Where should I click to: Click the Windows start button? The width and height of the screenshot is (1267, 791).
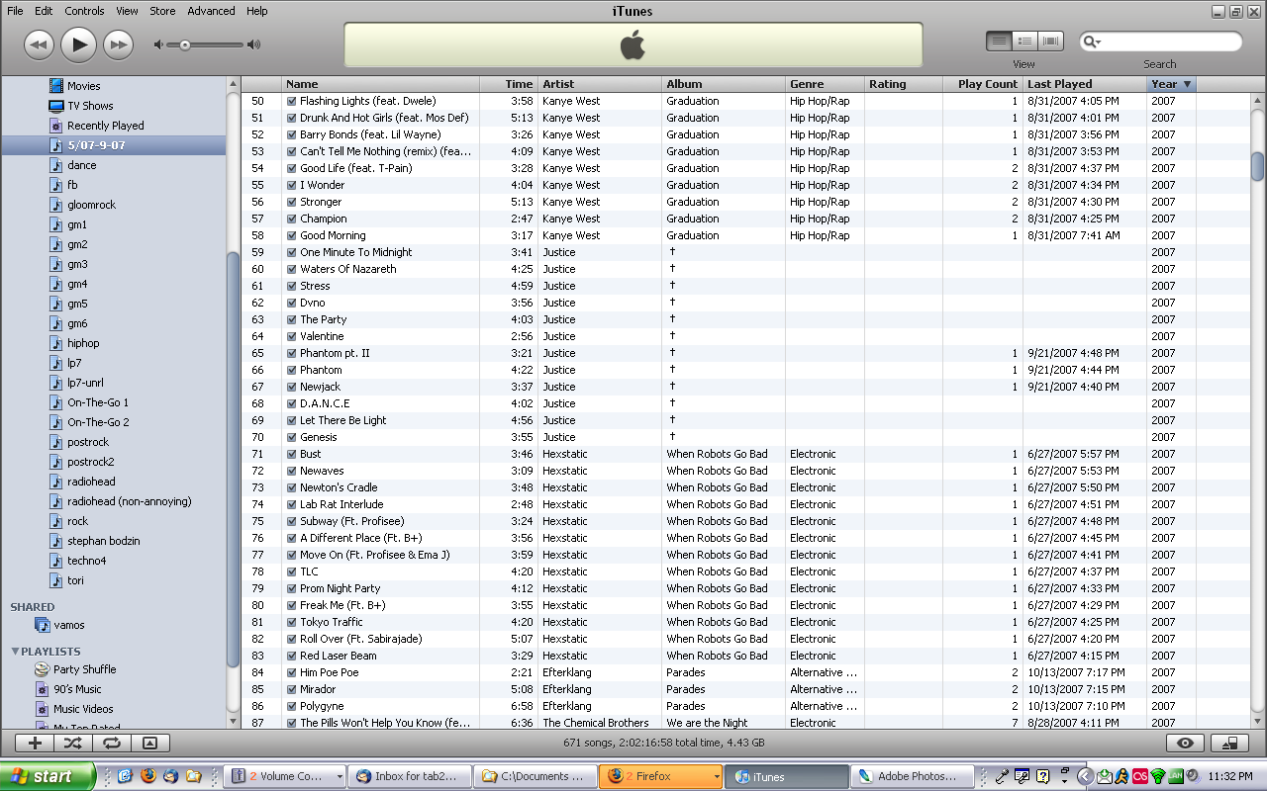point(49,776)
